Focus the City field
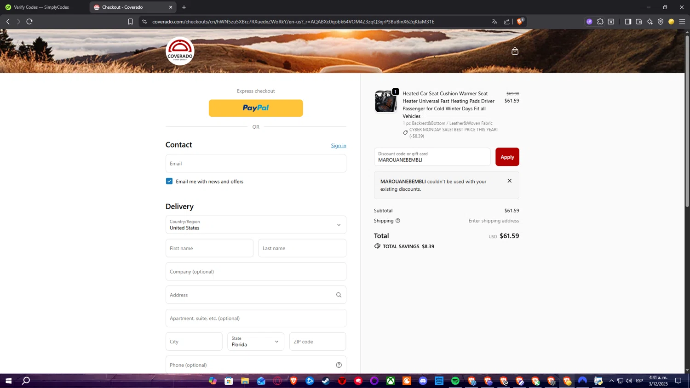 [x=194, y=342]
